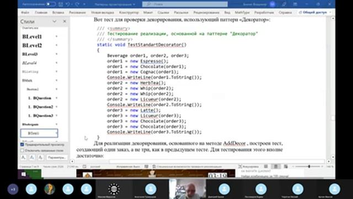Switch to the Вставка ribbon tab

pos(58,12)
